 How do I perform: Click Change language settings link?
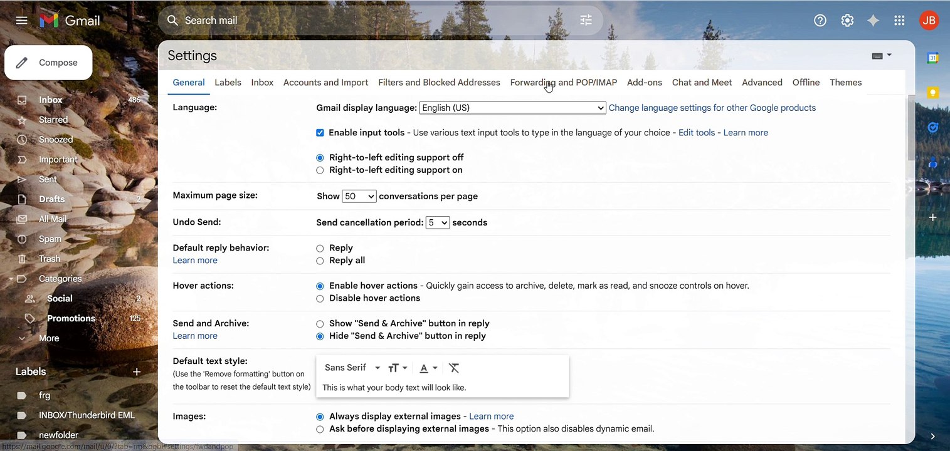coord(712,108)
